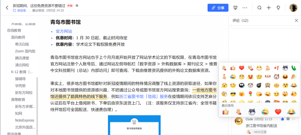Pick thumbs up in 最近使用 row
The height and width of the screenshot is (135, 301).
tap(225, 111)
